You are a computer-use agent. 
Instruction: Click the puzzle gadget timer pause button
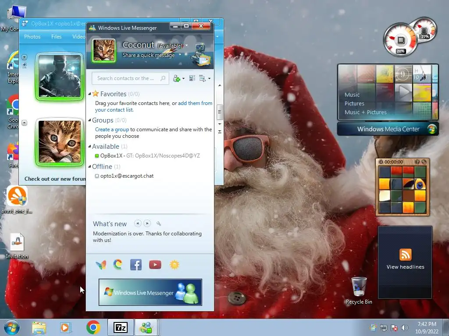click(x=381, y=162)
